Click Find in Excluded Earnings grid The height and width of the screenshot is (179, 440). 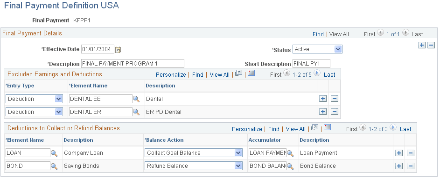(x=198, y=75)
